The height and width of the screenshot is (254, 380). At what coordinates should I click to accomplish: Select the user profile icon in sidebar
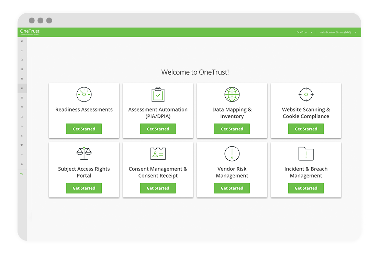coord(22,136)
